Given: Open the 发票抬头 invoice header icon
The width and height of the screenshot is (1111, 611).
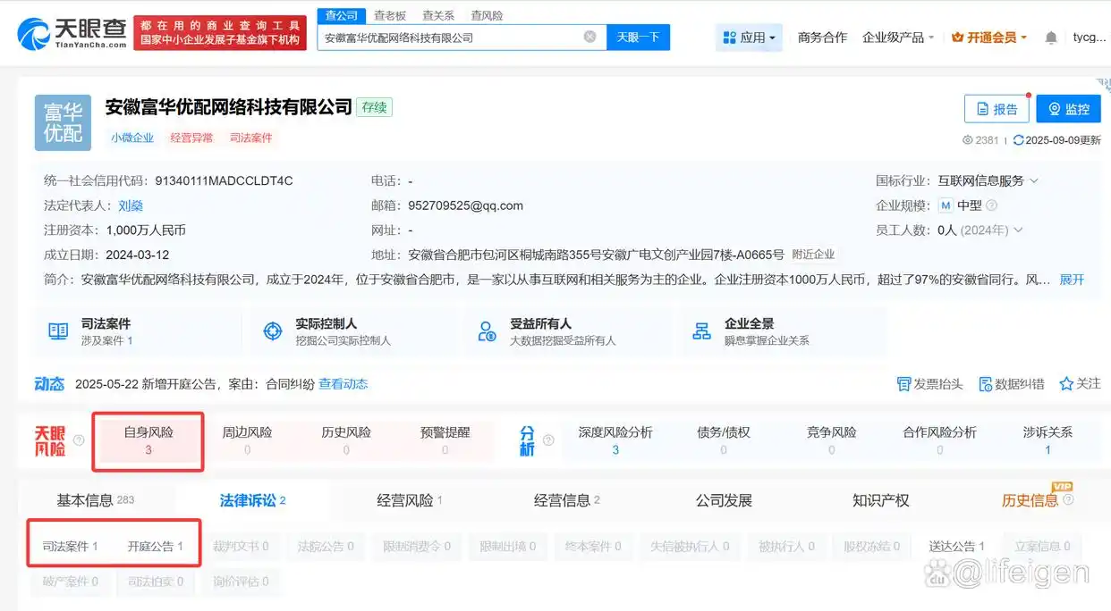Looking at the screenshot, I should 906,383.
